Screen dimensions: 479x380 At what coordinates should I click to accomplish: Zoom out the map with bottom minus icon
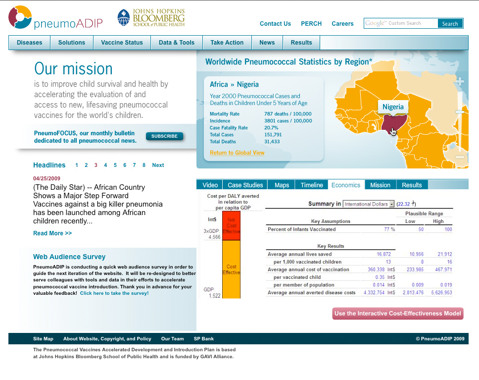[460, 157]
